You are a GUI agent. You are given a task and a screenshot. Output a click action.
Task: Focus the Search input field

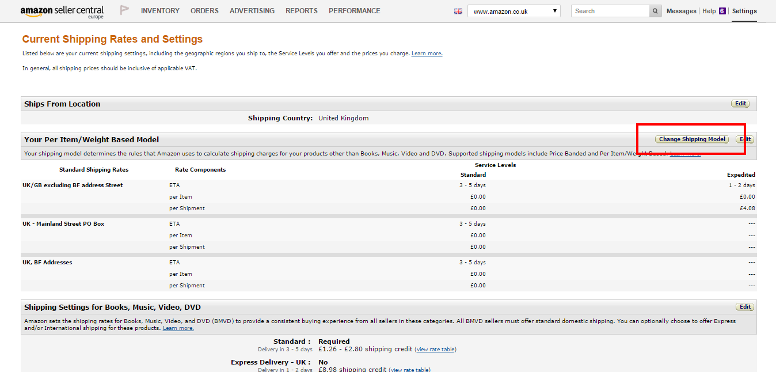611,11
